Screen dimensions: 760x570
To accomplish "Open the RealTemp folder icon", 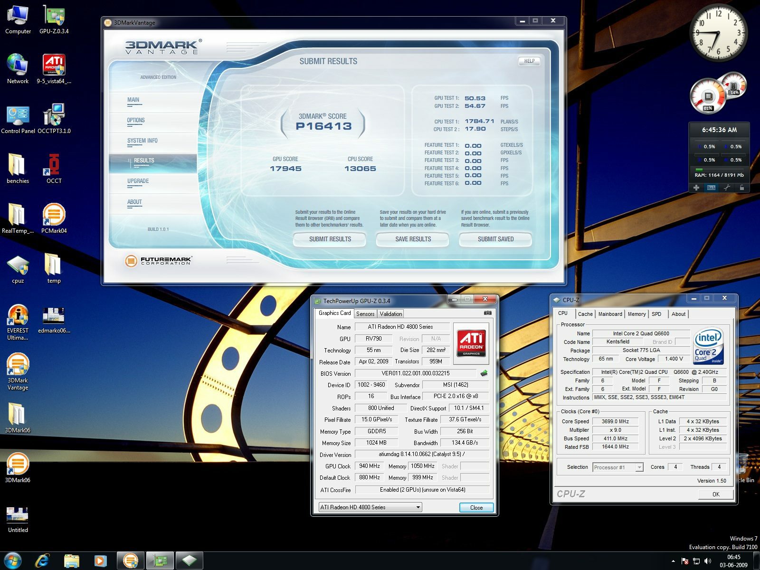I will (x=18, y=219).
